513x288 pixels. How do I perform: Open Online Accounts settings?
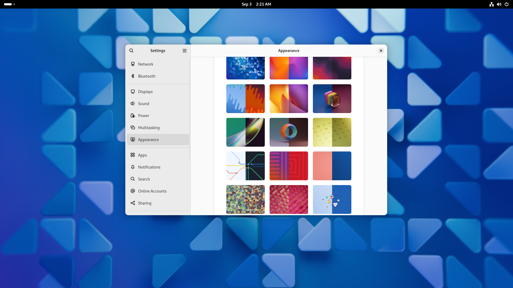(x=152, y=191)
